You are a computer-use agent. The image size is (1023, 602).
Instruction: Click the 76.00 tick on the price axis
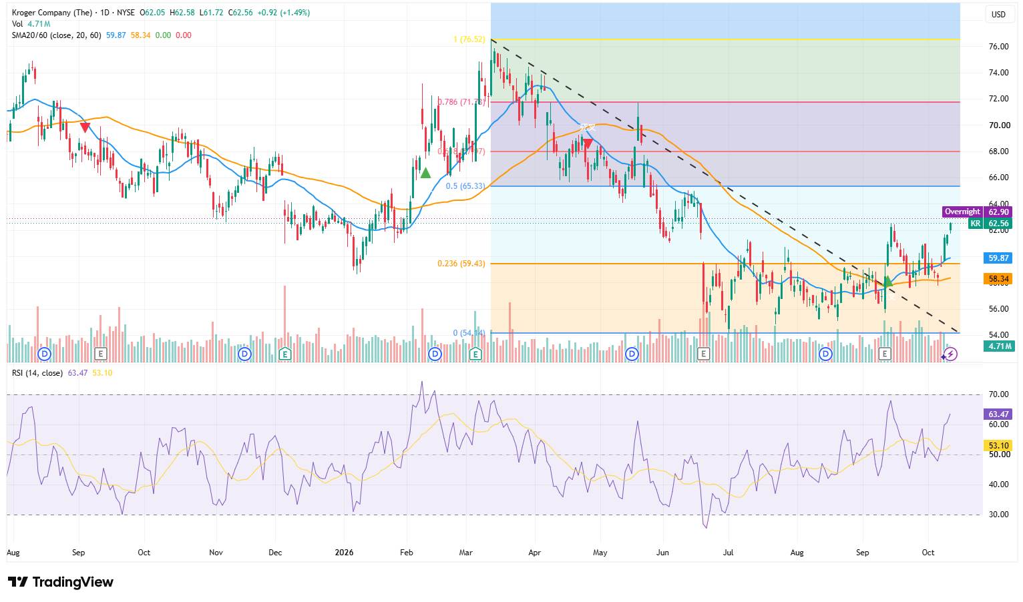[x=998, y=47]
